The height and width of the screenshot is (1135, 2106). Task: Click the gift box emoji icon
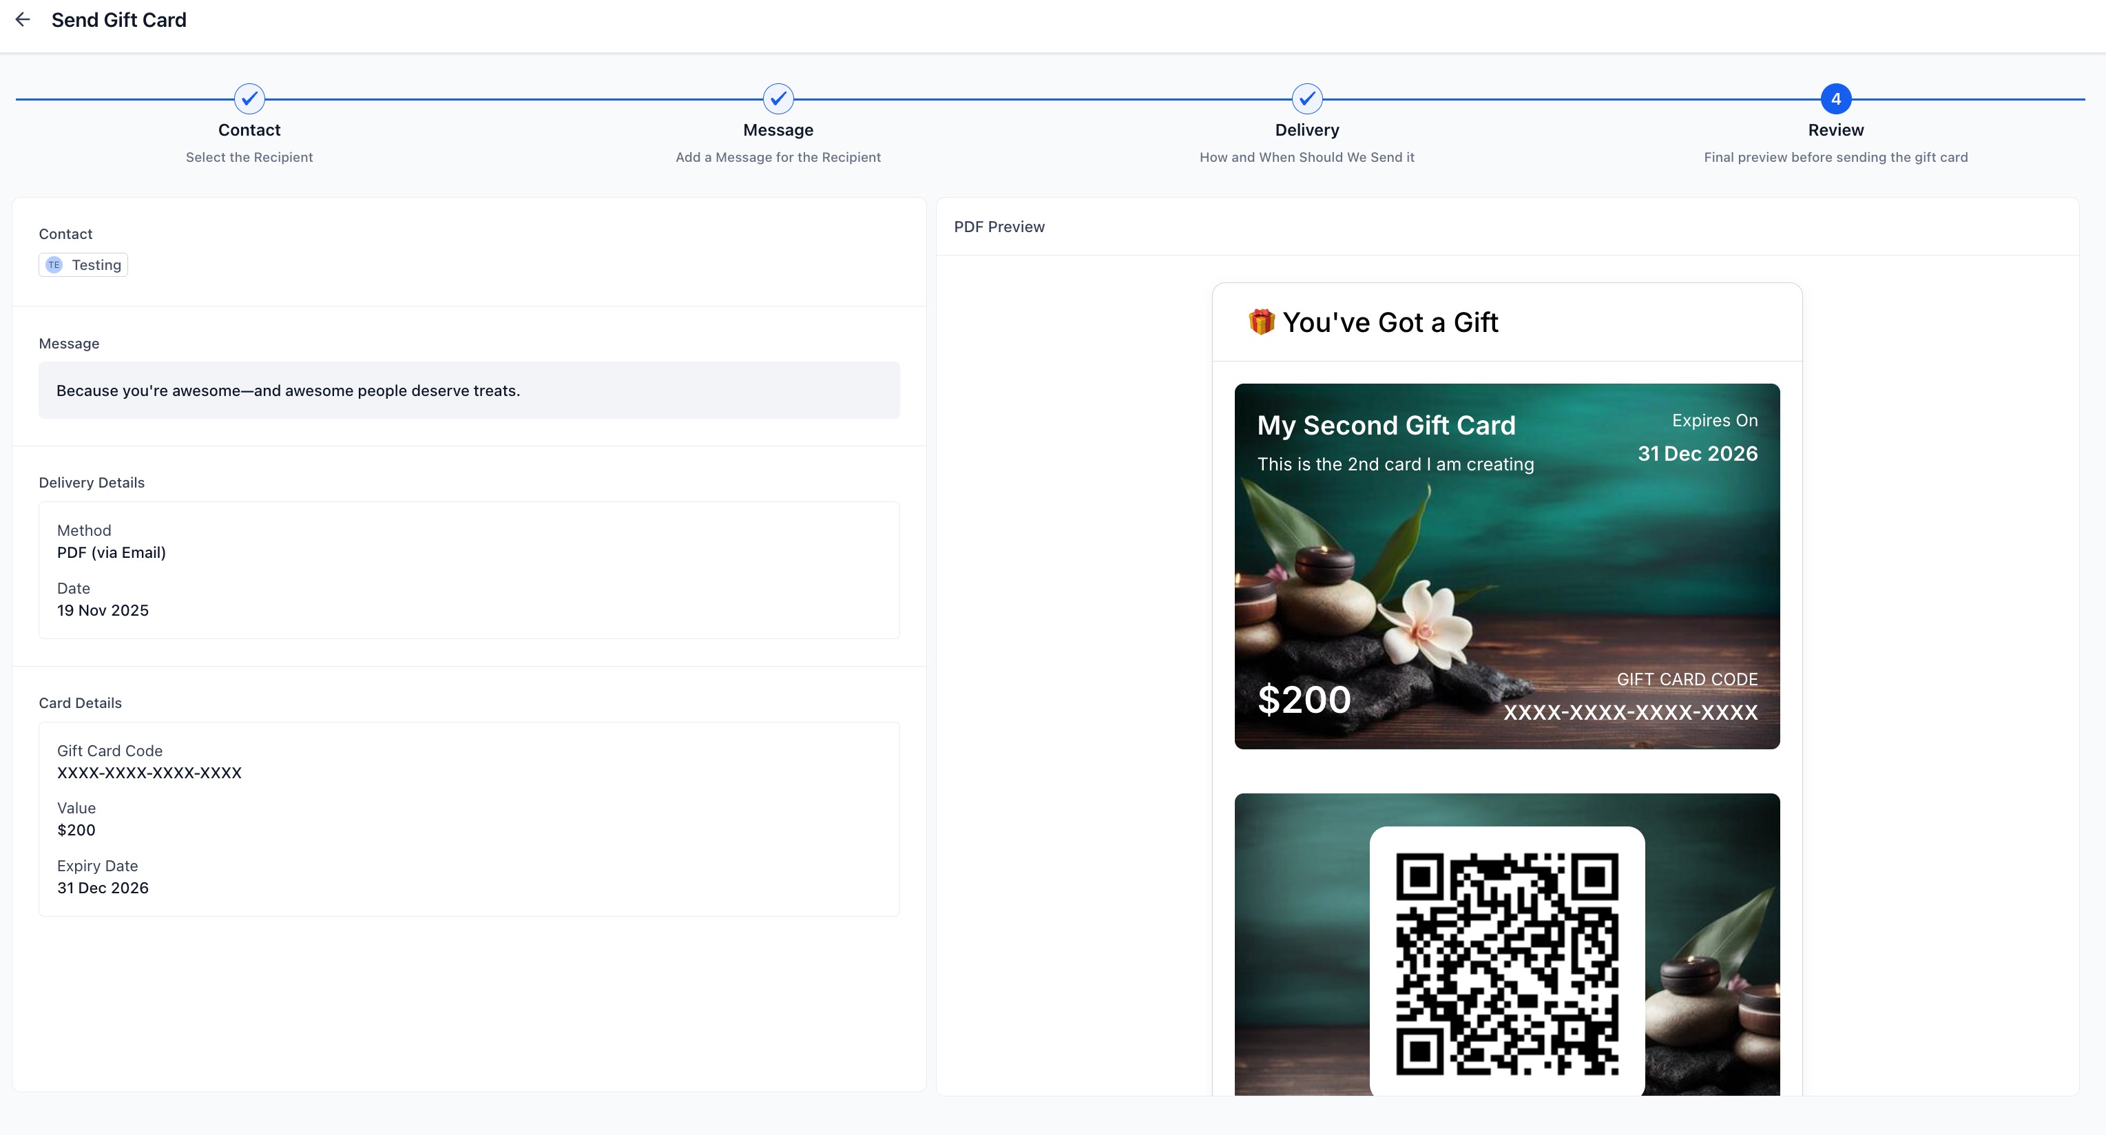point(1262,322)
